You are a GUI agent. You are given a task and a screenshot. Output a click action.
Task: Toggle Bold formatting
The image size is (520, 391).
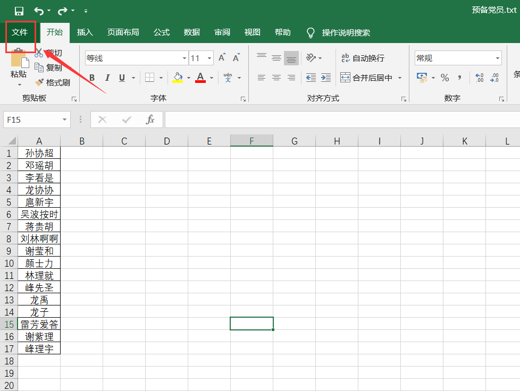[x=92, y=78]
